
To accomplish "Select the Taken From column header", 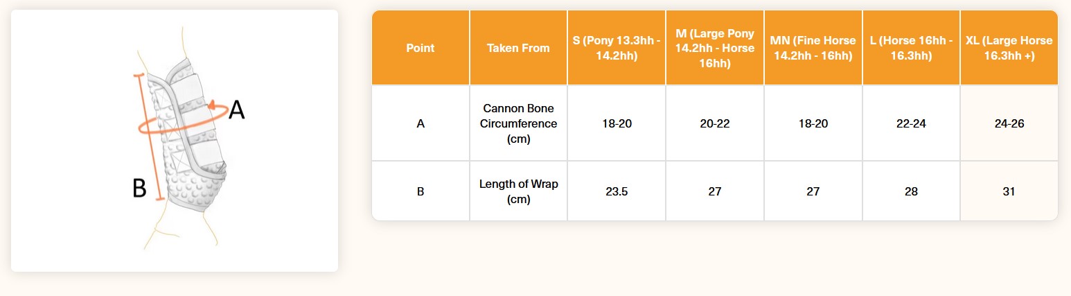I will 518,48.
